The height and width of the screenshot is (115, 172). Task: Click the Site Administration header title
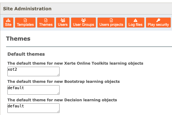click(x=27, y=9)
